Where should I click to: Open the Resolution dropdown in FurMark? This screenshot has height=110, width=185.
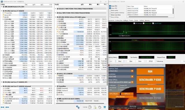click(132, 77)
